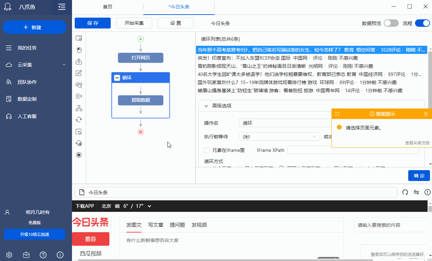Viewport: 432px width, 261px height.
Task: Click the page document icon beside URL
Action: [x=82, y=192]
